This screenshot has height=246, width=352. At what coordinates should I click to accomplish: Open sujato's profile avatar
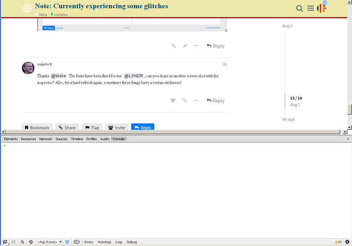tap(28, 68)
